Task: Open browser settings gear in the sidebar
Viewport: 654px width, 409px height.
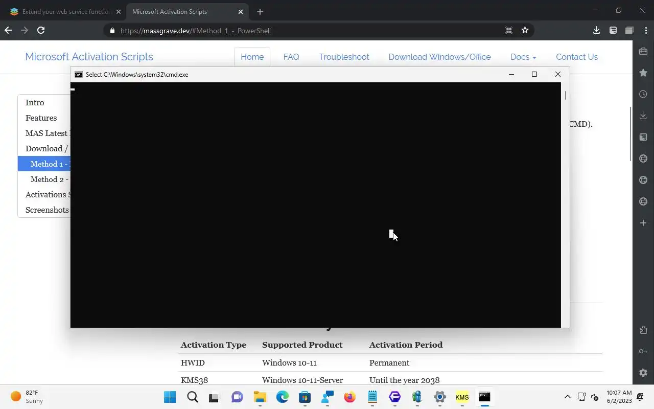Action: (643, 373)
